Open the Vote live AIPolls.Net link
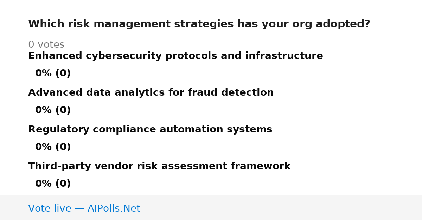 (x=84, y=208)
